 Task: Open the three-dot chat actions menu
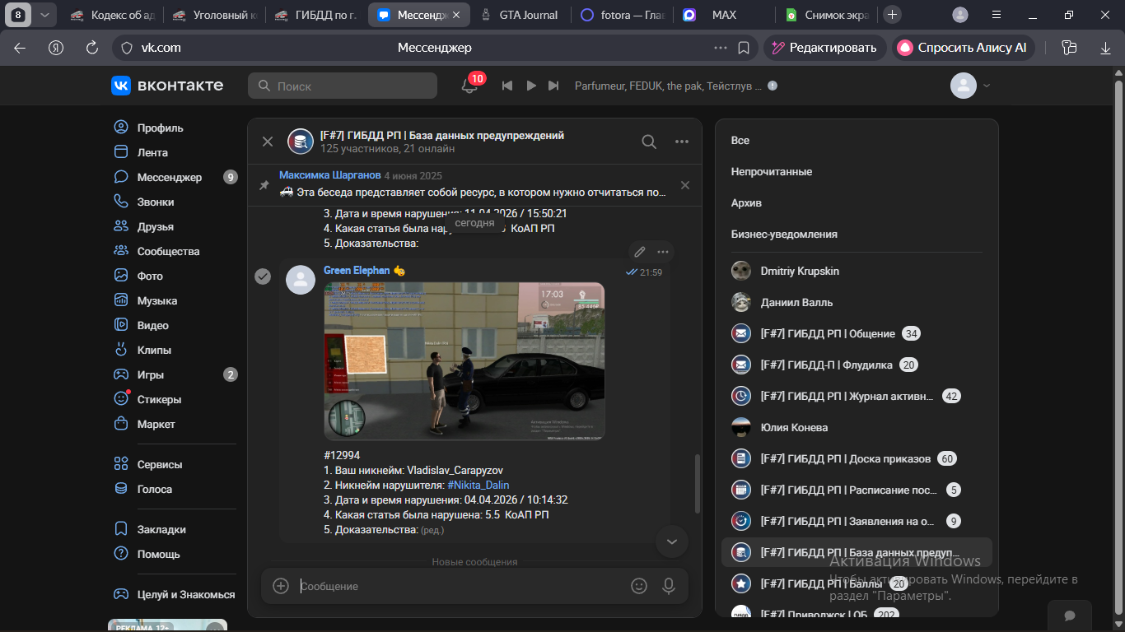click(x=681, y=142)
